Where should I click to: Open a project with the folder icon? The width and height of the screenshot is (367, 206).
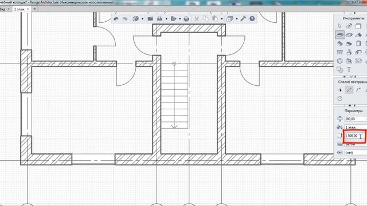150,19
